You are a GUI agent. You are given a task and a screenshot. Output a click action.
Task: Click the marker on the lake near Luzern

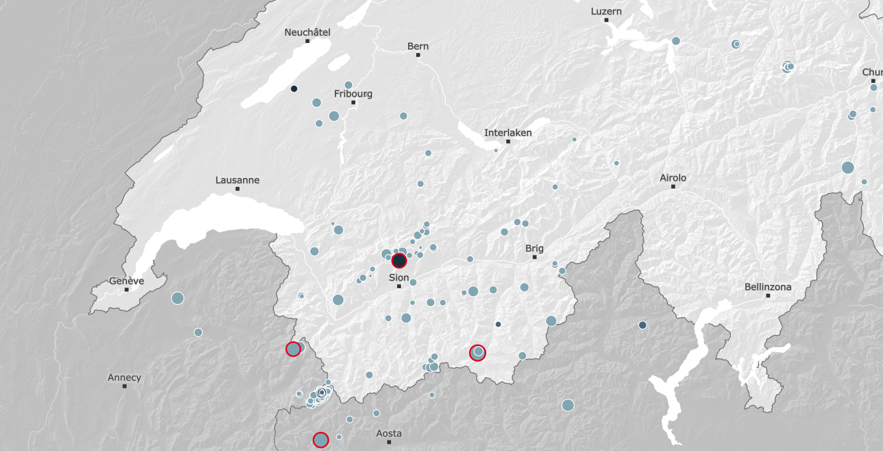(676, 41)
